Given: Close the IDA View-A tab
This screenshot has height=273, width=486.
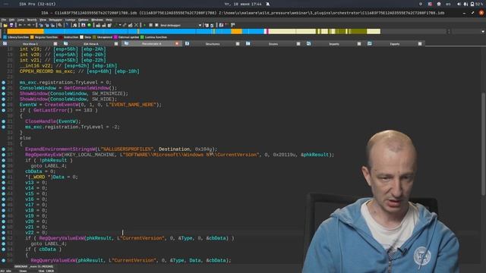Looking at the screenshot, I should [x=116, y=44].
